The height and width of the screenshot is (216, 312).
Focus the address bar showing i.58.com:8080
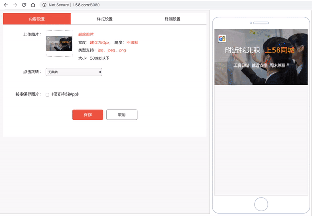175,5
